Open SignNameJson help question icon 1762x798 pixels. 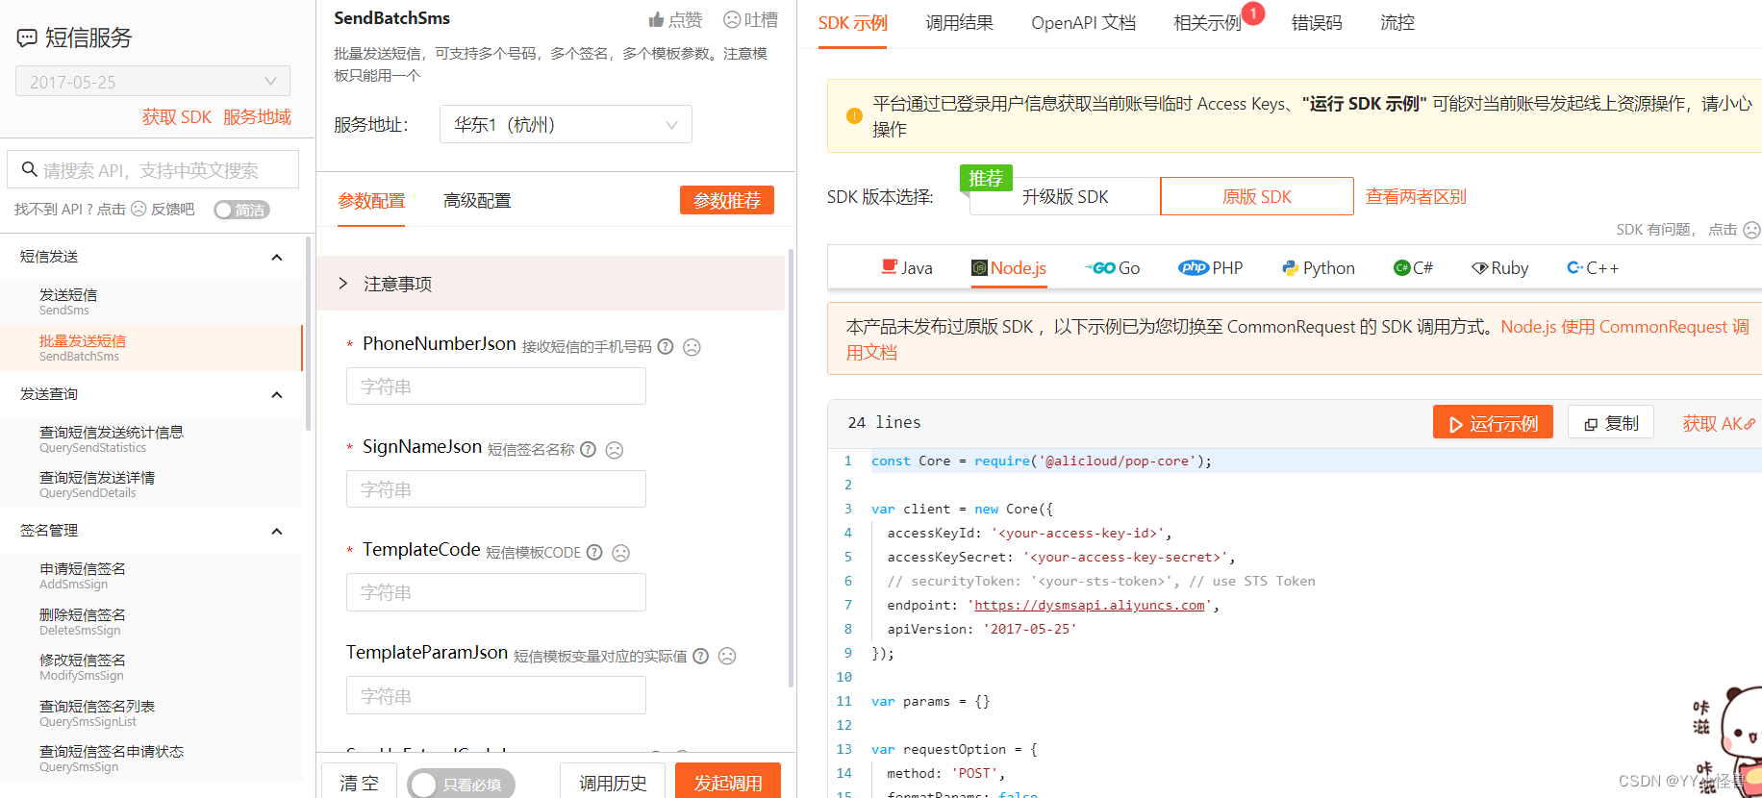click(589, 449)
